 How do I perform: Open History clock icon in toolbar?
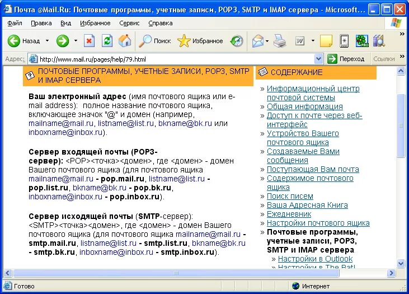[x=237, y=41]
